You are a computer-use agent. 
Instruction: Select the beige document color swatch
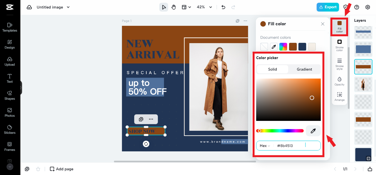coord(312,47)
